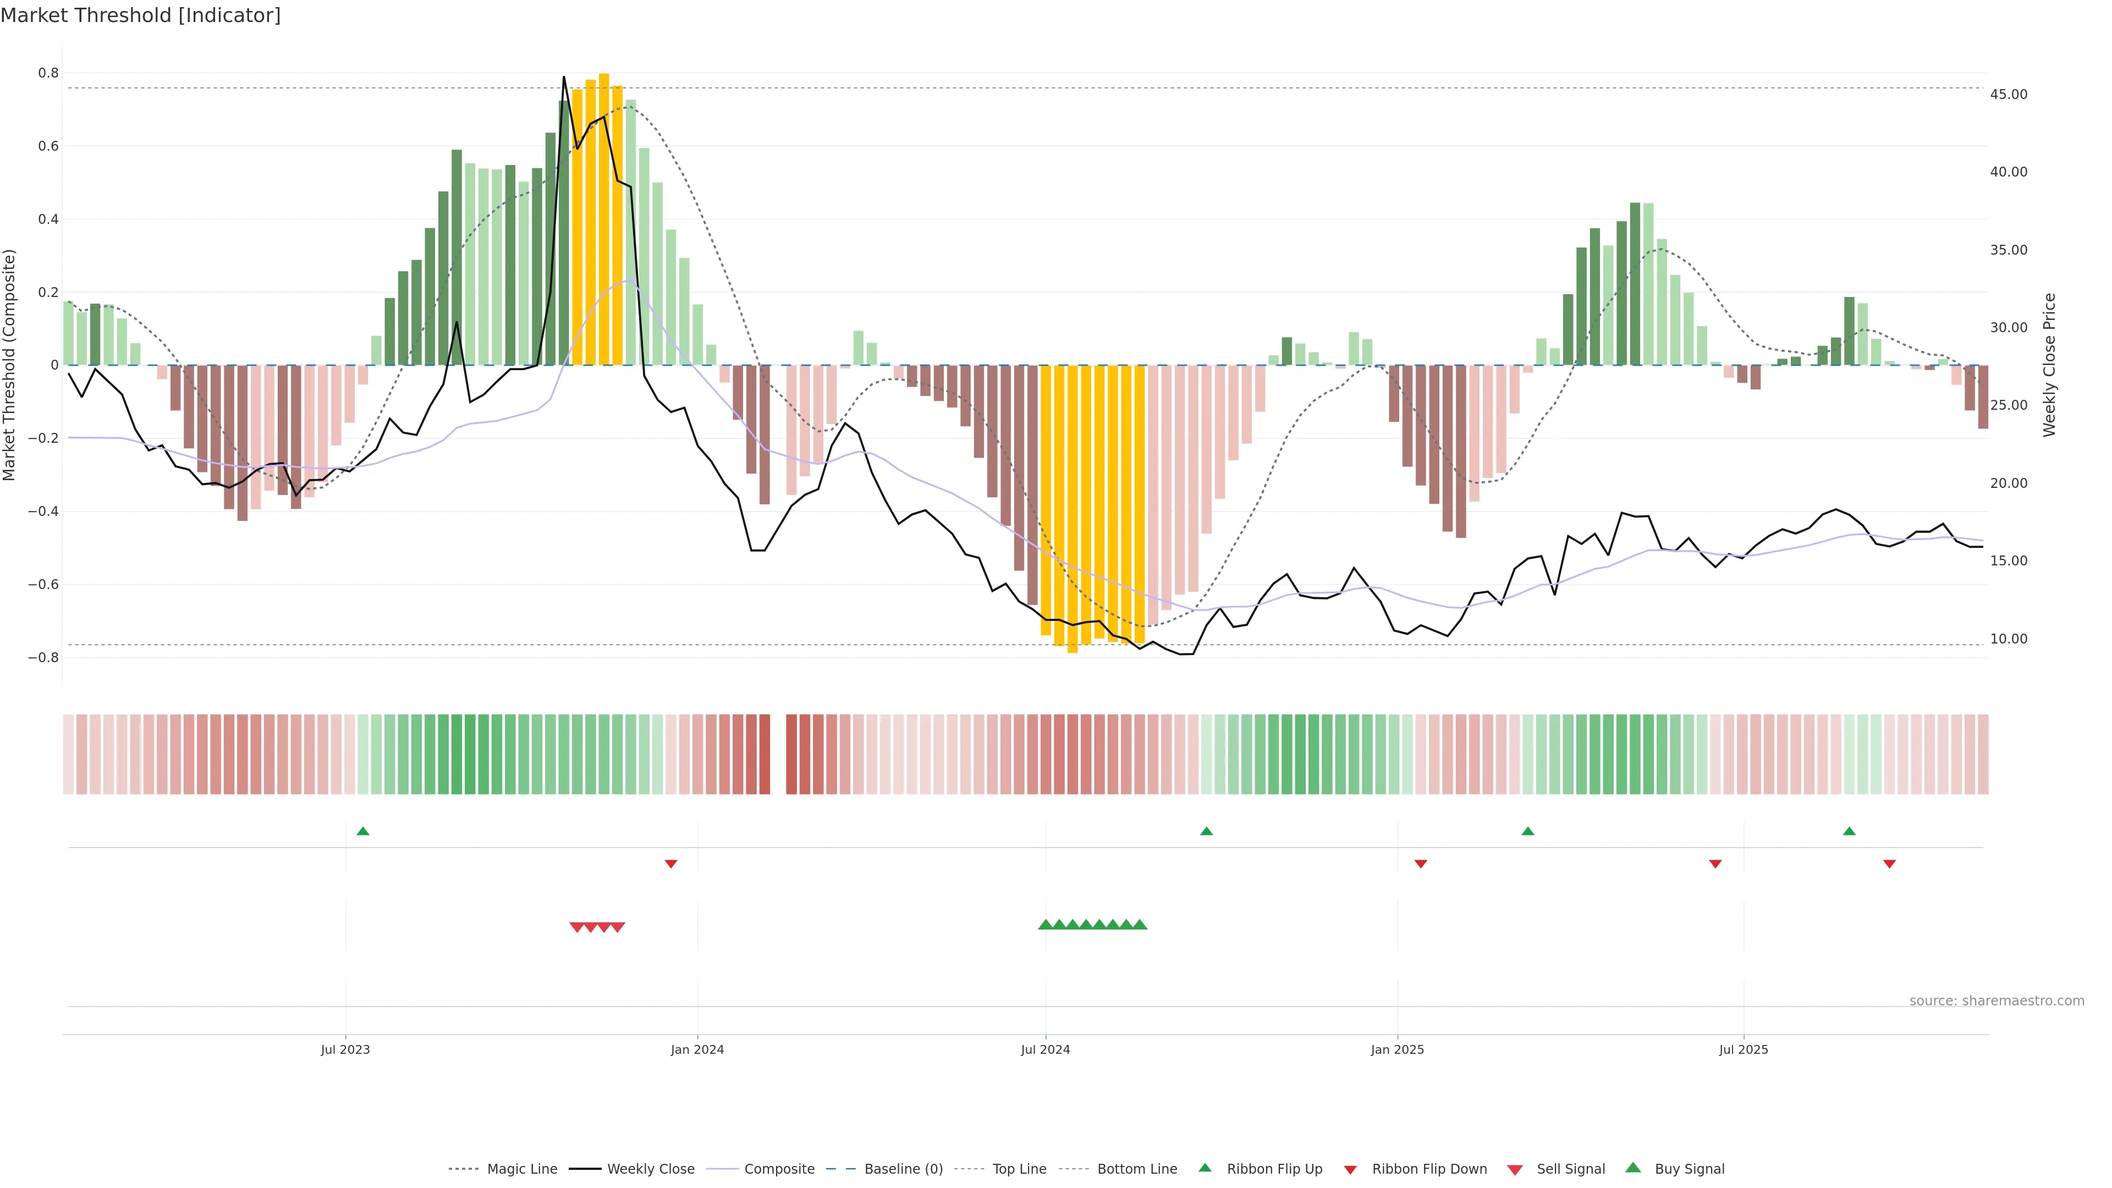Viewport: 2112px width, 1188px height.
Task: Click the Market Threshold [Indicator] chart title
Action: pos(140,15)
